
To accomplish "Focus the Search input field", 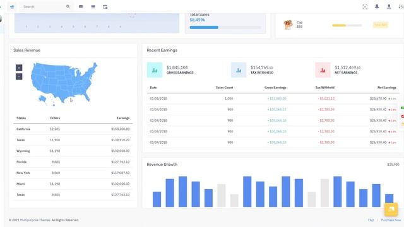I will [44, 7].
